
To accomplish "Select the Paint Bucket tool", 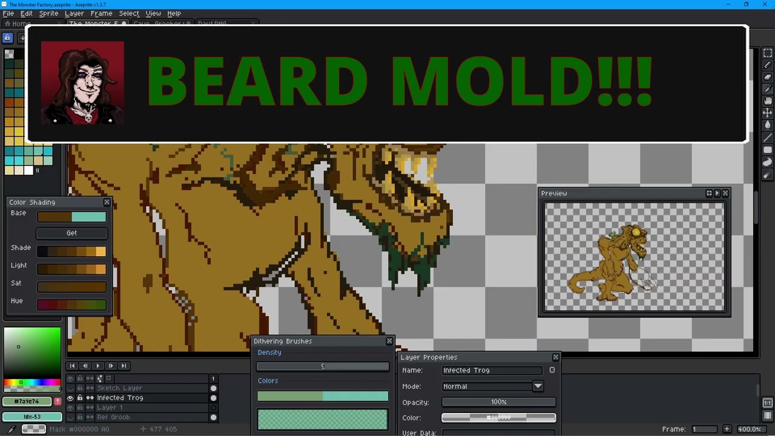I will pyautogui.click(x=767, y=125).
